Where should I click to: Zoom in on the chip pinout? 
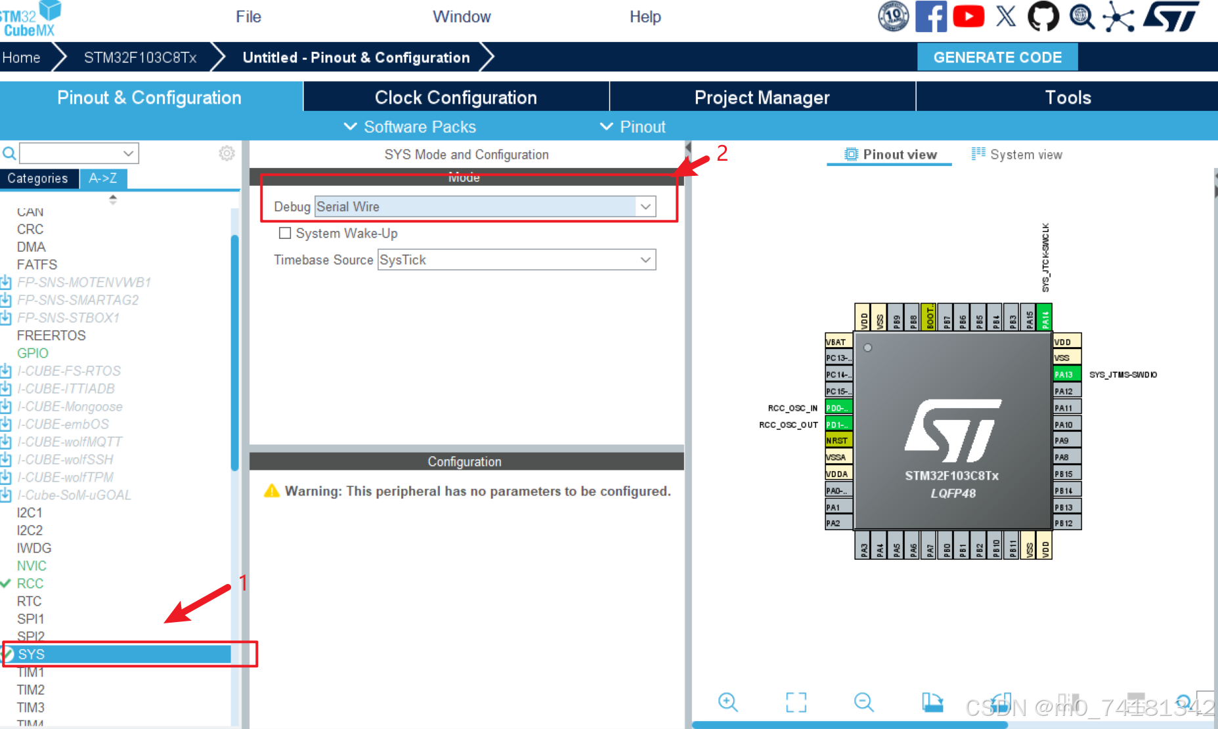pyautogui.click(x=728, y=702)
